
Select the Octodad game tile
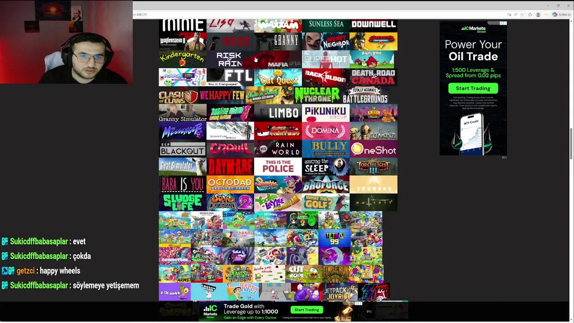(x=230, y=184)
